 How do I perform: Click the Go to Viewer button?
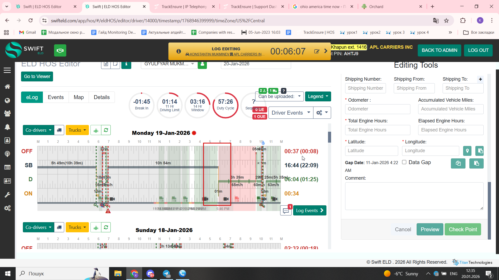pyautogui.click(x=37, y=76)
